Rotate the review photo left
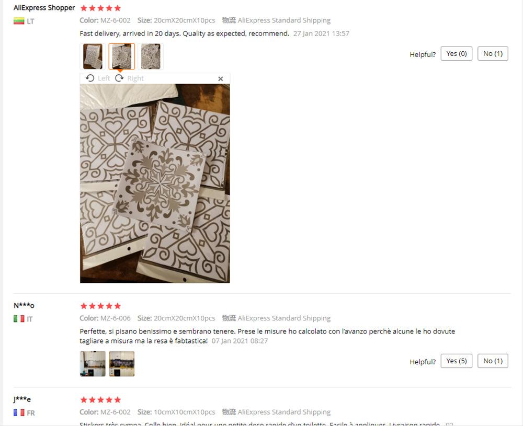The width and height of the screenshot is (523, 426). [x=97, y=78]
